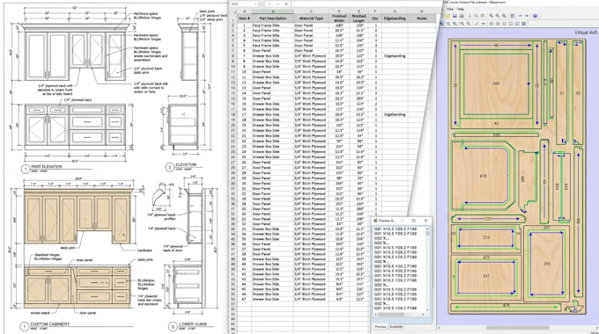Click the last view-mode icon in second toolbar row
This screenshot has height=334, width=599.
(x=524, y=24)
